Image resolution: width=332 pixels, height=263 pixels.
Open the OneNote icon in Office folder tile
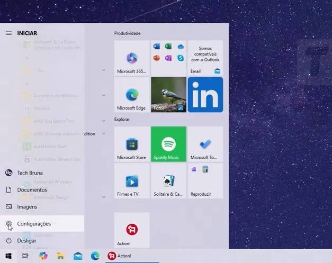point(168,58)
